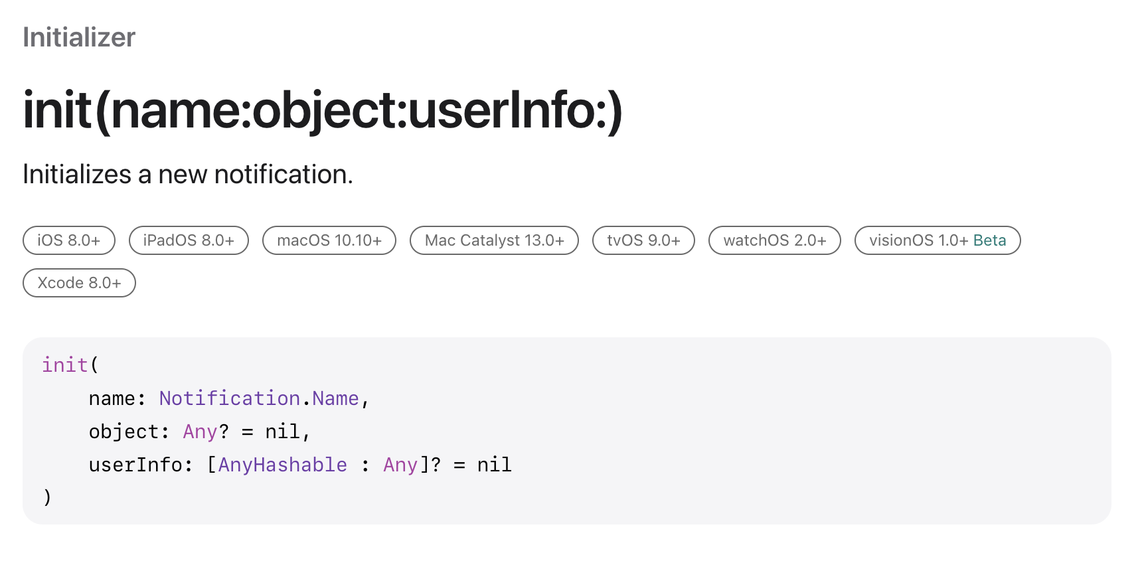This screenshot has height=563, width=1142.
Task: Select the tvOS 9.0+ platform badge
Action: pos(643,240)
